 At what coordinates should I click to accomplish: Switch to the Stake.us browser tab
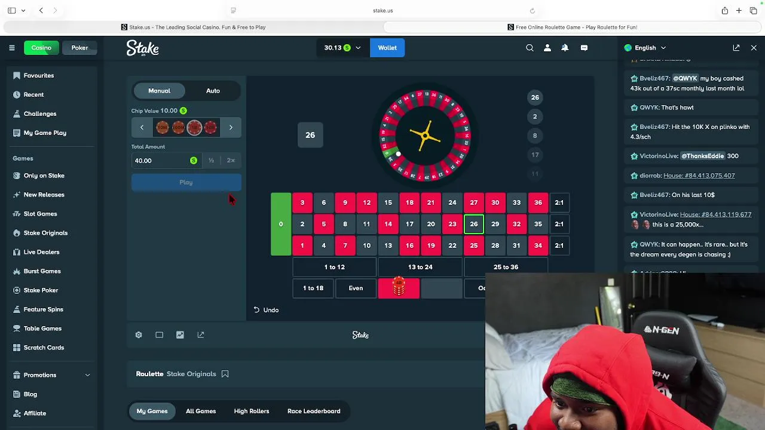point(193,27)
